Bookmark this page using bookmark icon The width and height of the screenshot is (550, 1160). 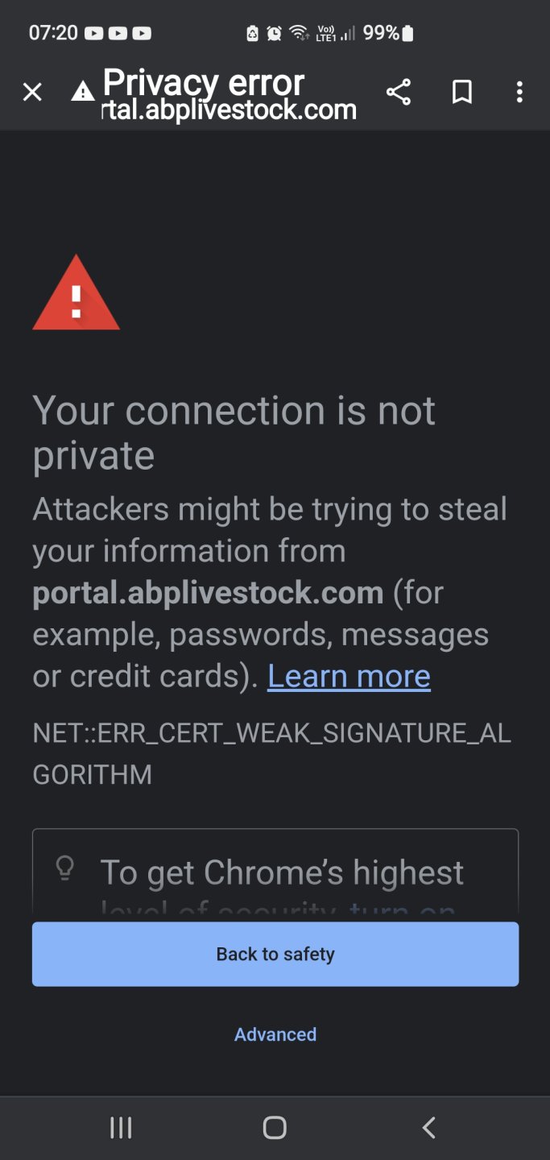pyautogui.click(x=462, y=93)
